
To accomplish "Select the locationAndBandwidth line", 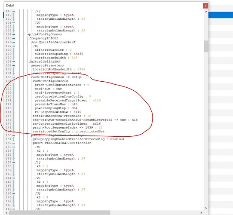I will point(59,69).
